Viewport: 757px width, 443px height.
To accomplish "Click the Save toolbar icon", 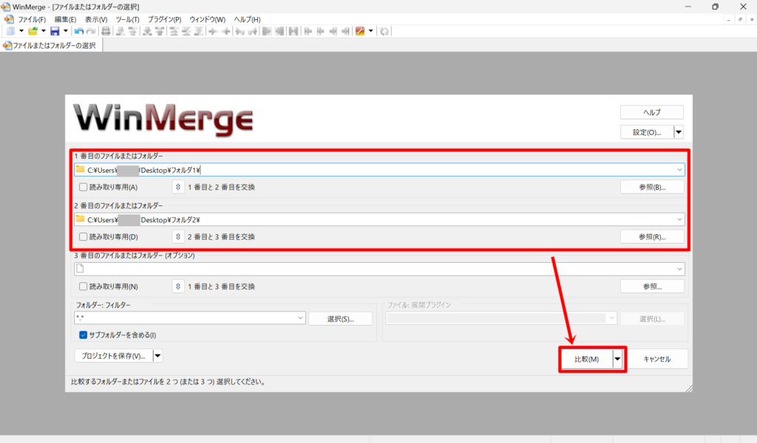I will click(x=56, y=31).
